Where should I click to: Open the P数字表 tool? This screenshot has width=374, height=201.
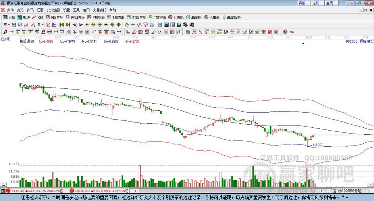(96, 18)
